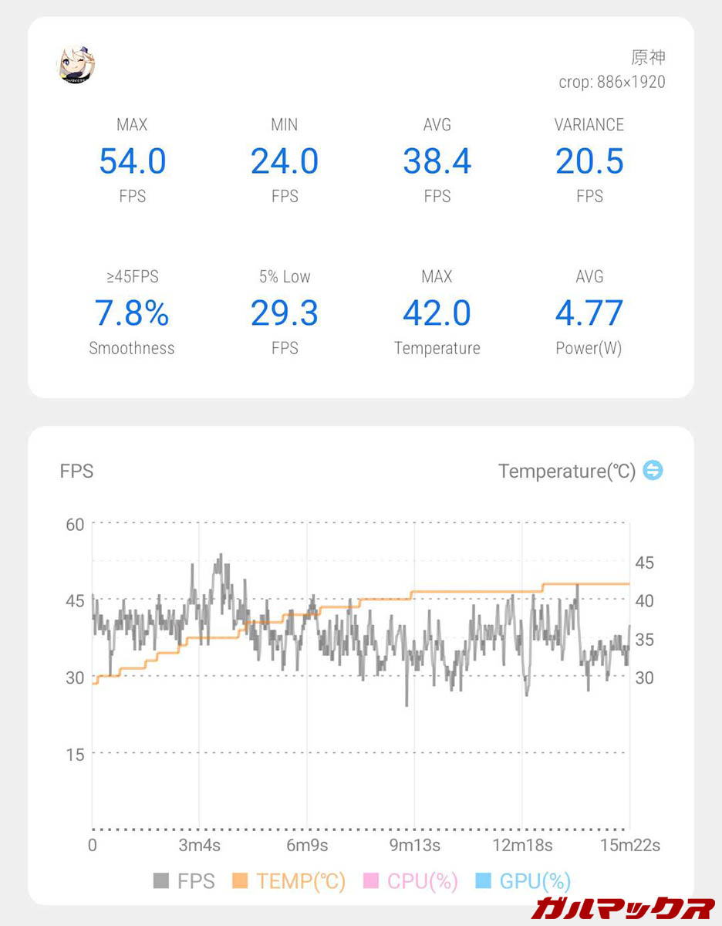Click the AVG FPS 38.4 value

(x=437, y=161)
